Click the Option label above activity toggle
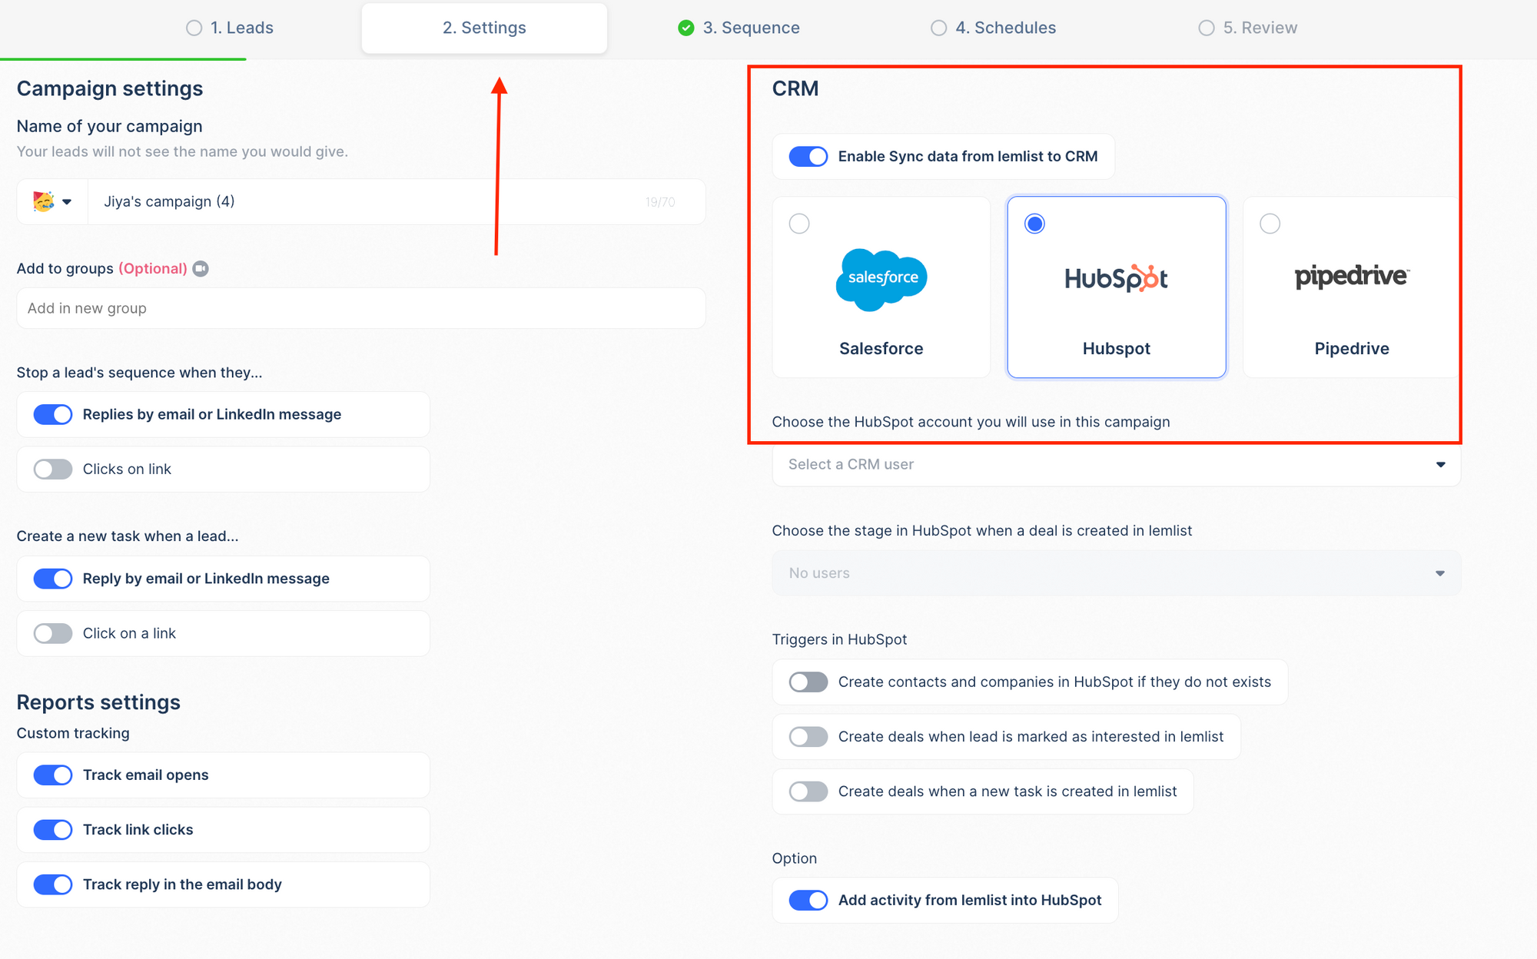1537x959 pixels. click(795, 858)
